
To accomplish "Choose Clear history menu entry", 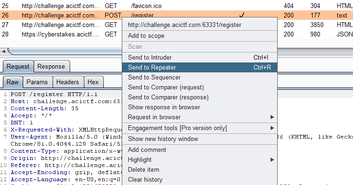I will coord(199,180).
